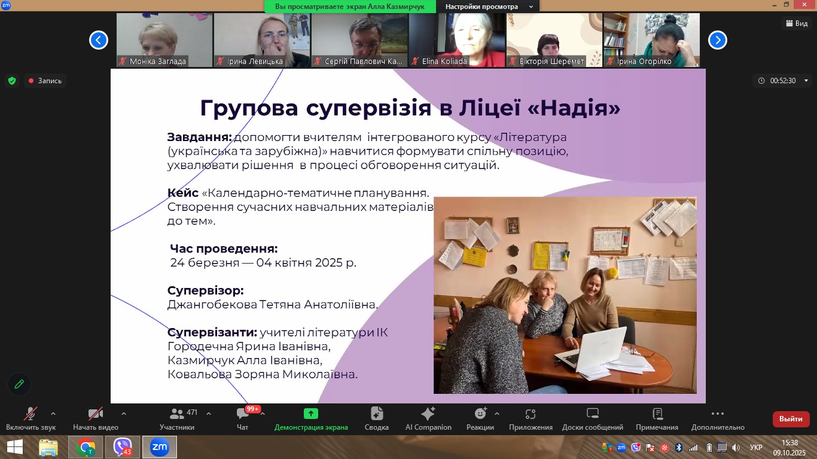Turn on camera with Начать видео
Viewport: 817px width, 459px height.
(95, 414)
